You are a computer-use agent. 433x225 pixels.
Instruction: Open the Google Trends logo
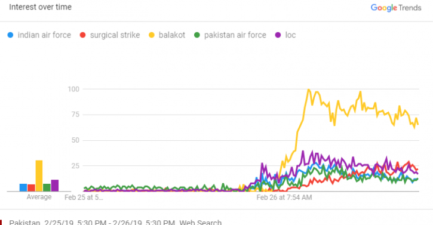(396, 8)
